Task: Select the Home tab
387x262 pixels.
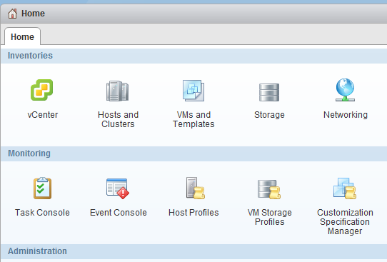Action: (x=22, y=36)
